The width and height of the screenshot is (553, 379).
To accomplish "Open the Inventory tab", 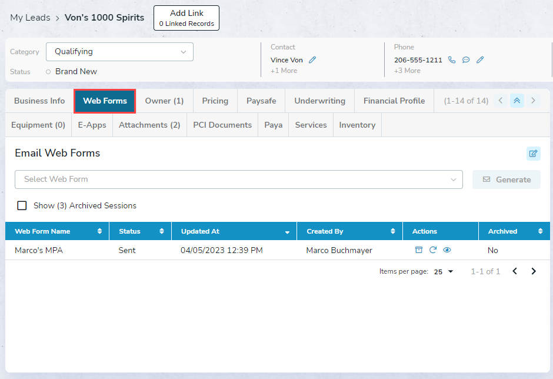I will tap(357, 125).
